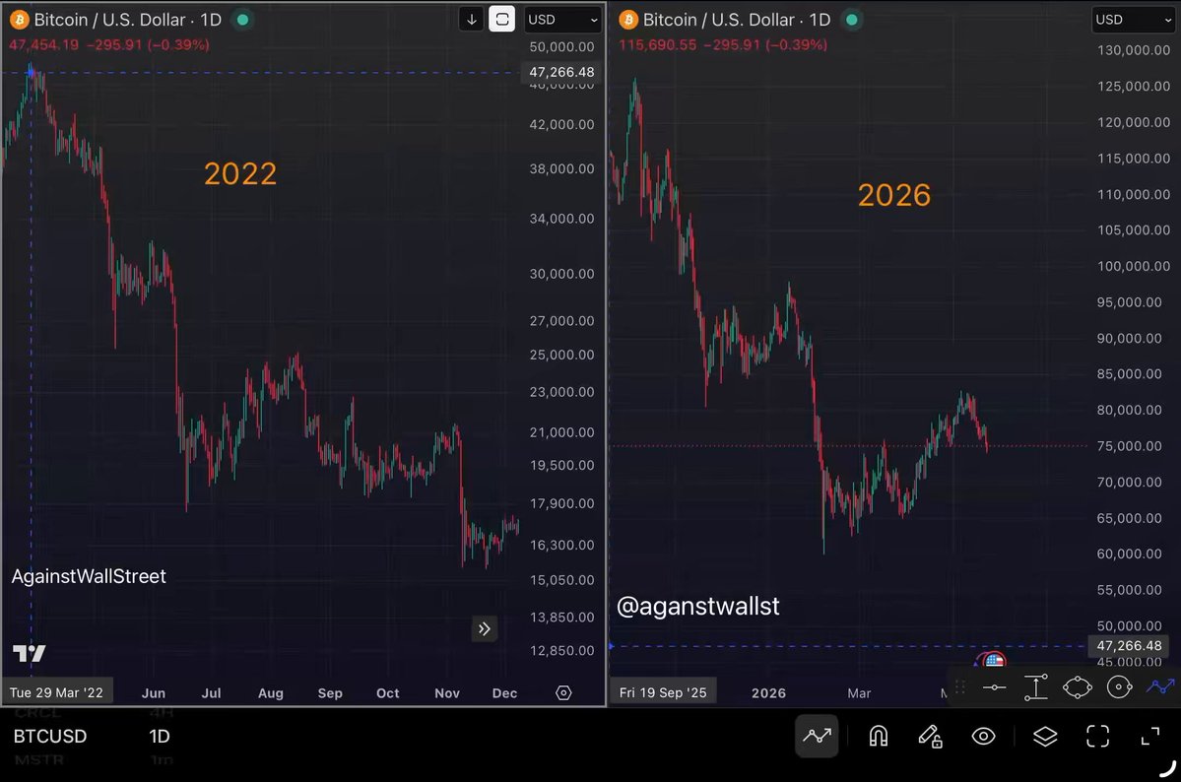The image size is (1181, 782).
Task: Click the 100,000.00 level on right price scale
Action: click(x=1134, y=266)
